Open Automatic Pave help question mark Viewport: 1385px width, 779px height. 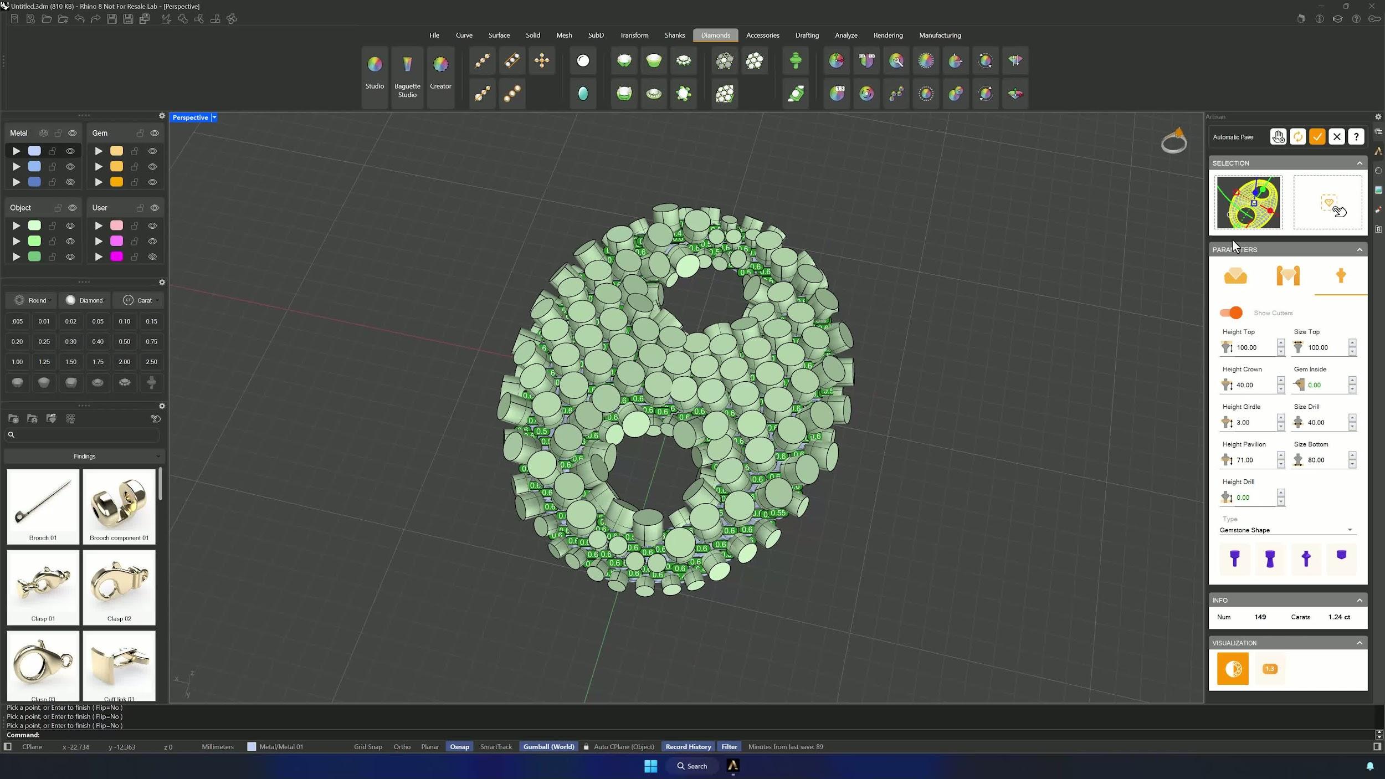tap(1356, 137)
